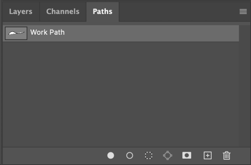Open the Paths panel options menu

(x=243, y=11)
